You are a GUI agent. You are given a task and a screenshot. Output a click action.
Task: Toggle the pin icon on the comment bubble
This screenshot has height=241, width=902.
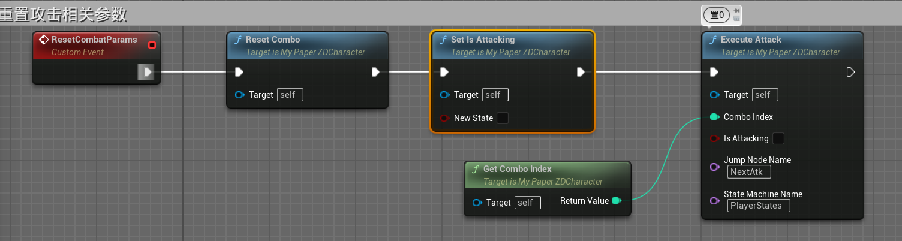click(x=736, y=10)
